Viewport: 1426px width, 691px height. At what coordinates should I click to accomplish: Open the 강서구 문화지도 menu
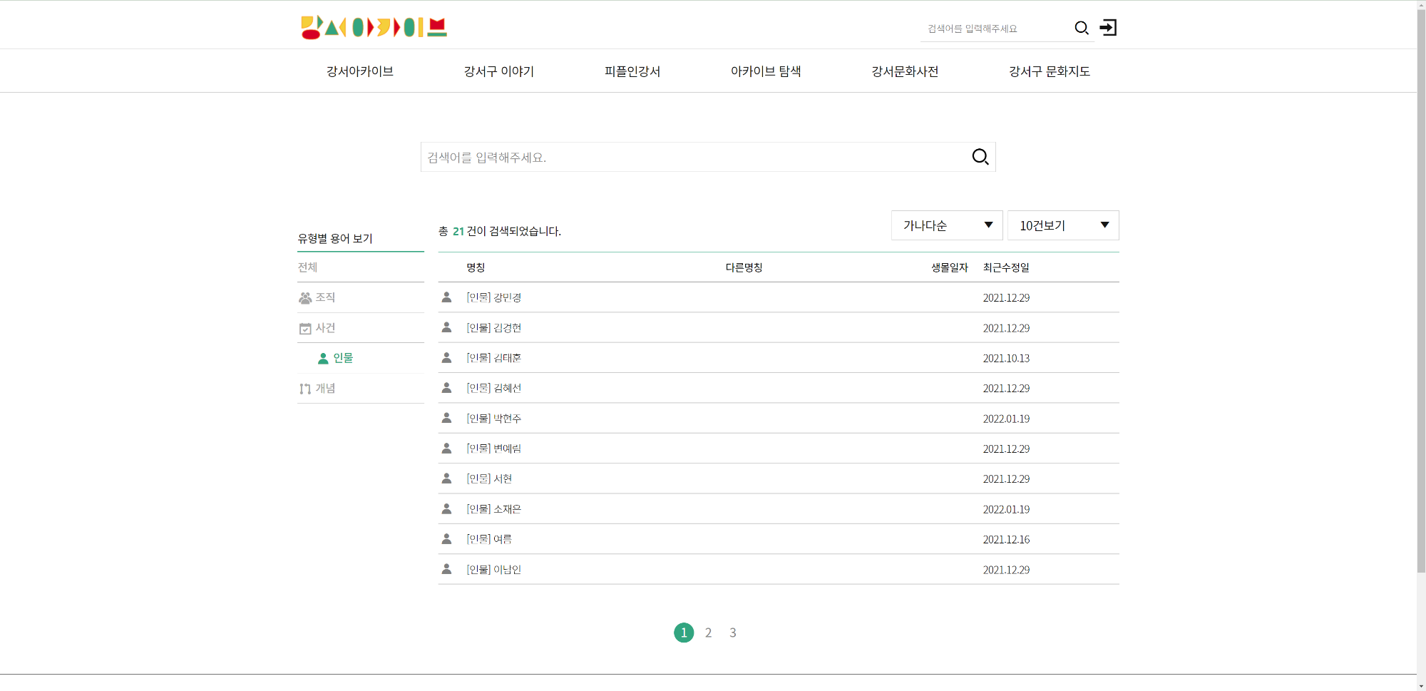[x=1049, y=71]
